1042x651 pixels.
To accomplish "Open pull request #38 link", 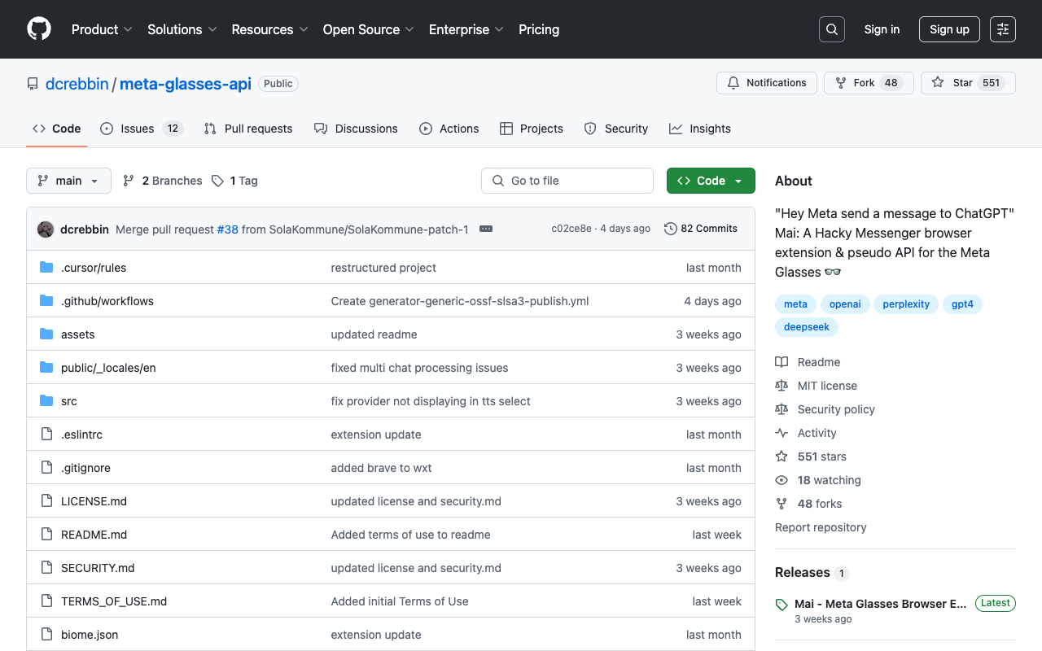I will (228, 229).
